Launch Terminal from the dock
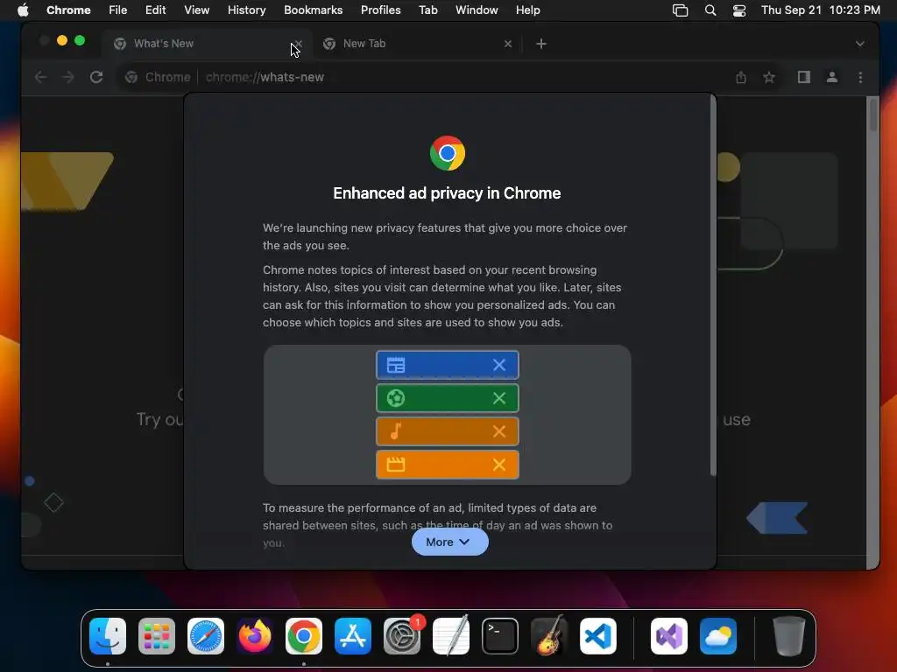The image size is (897, 672). 500,636
